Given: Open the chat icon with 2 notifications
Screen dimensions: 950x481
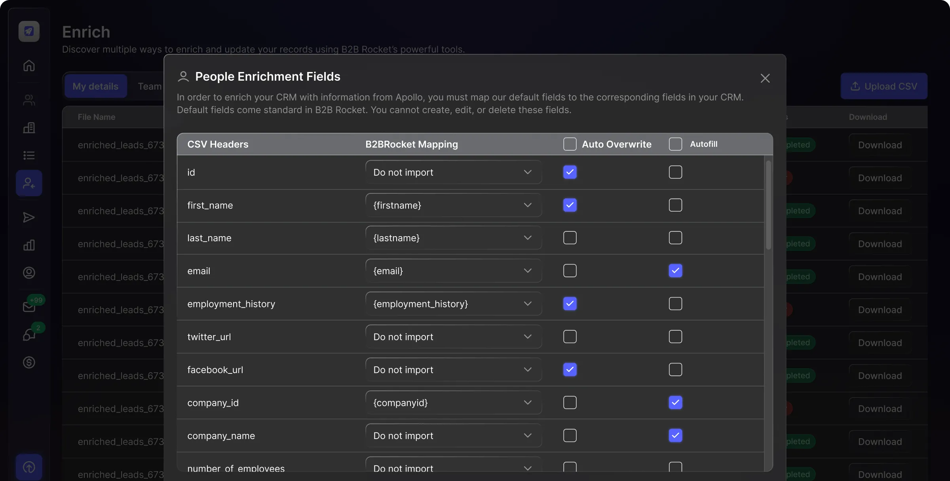Looking at the screenshot, I should click(29, 334).
